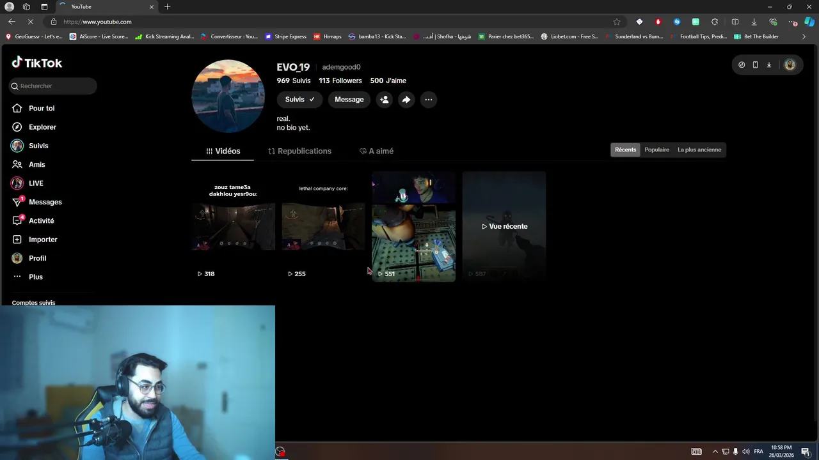Open the tab actions vertical tabs icon
This screenshot has height=460, width=819.
pos(44,6)
